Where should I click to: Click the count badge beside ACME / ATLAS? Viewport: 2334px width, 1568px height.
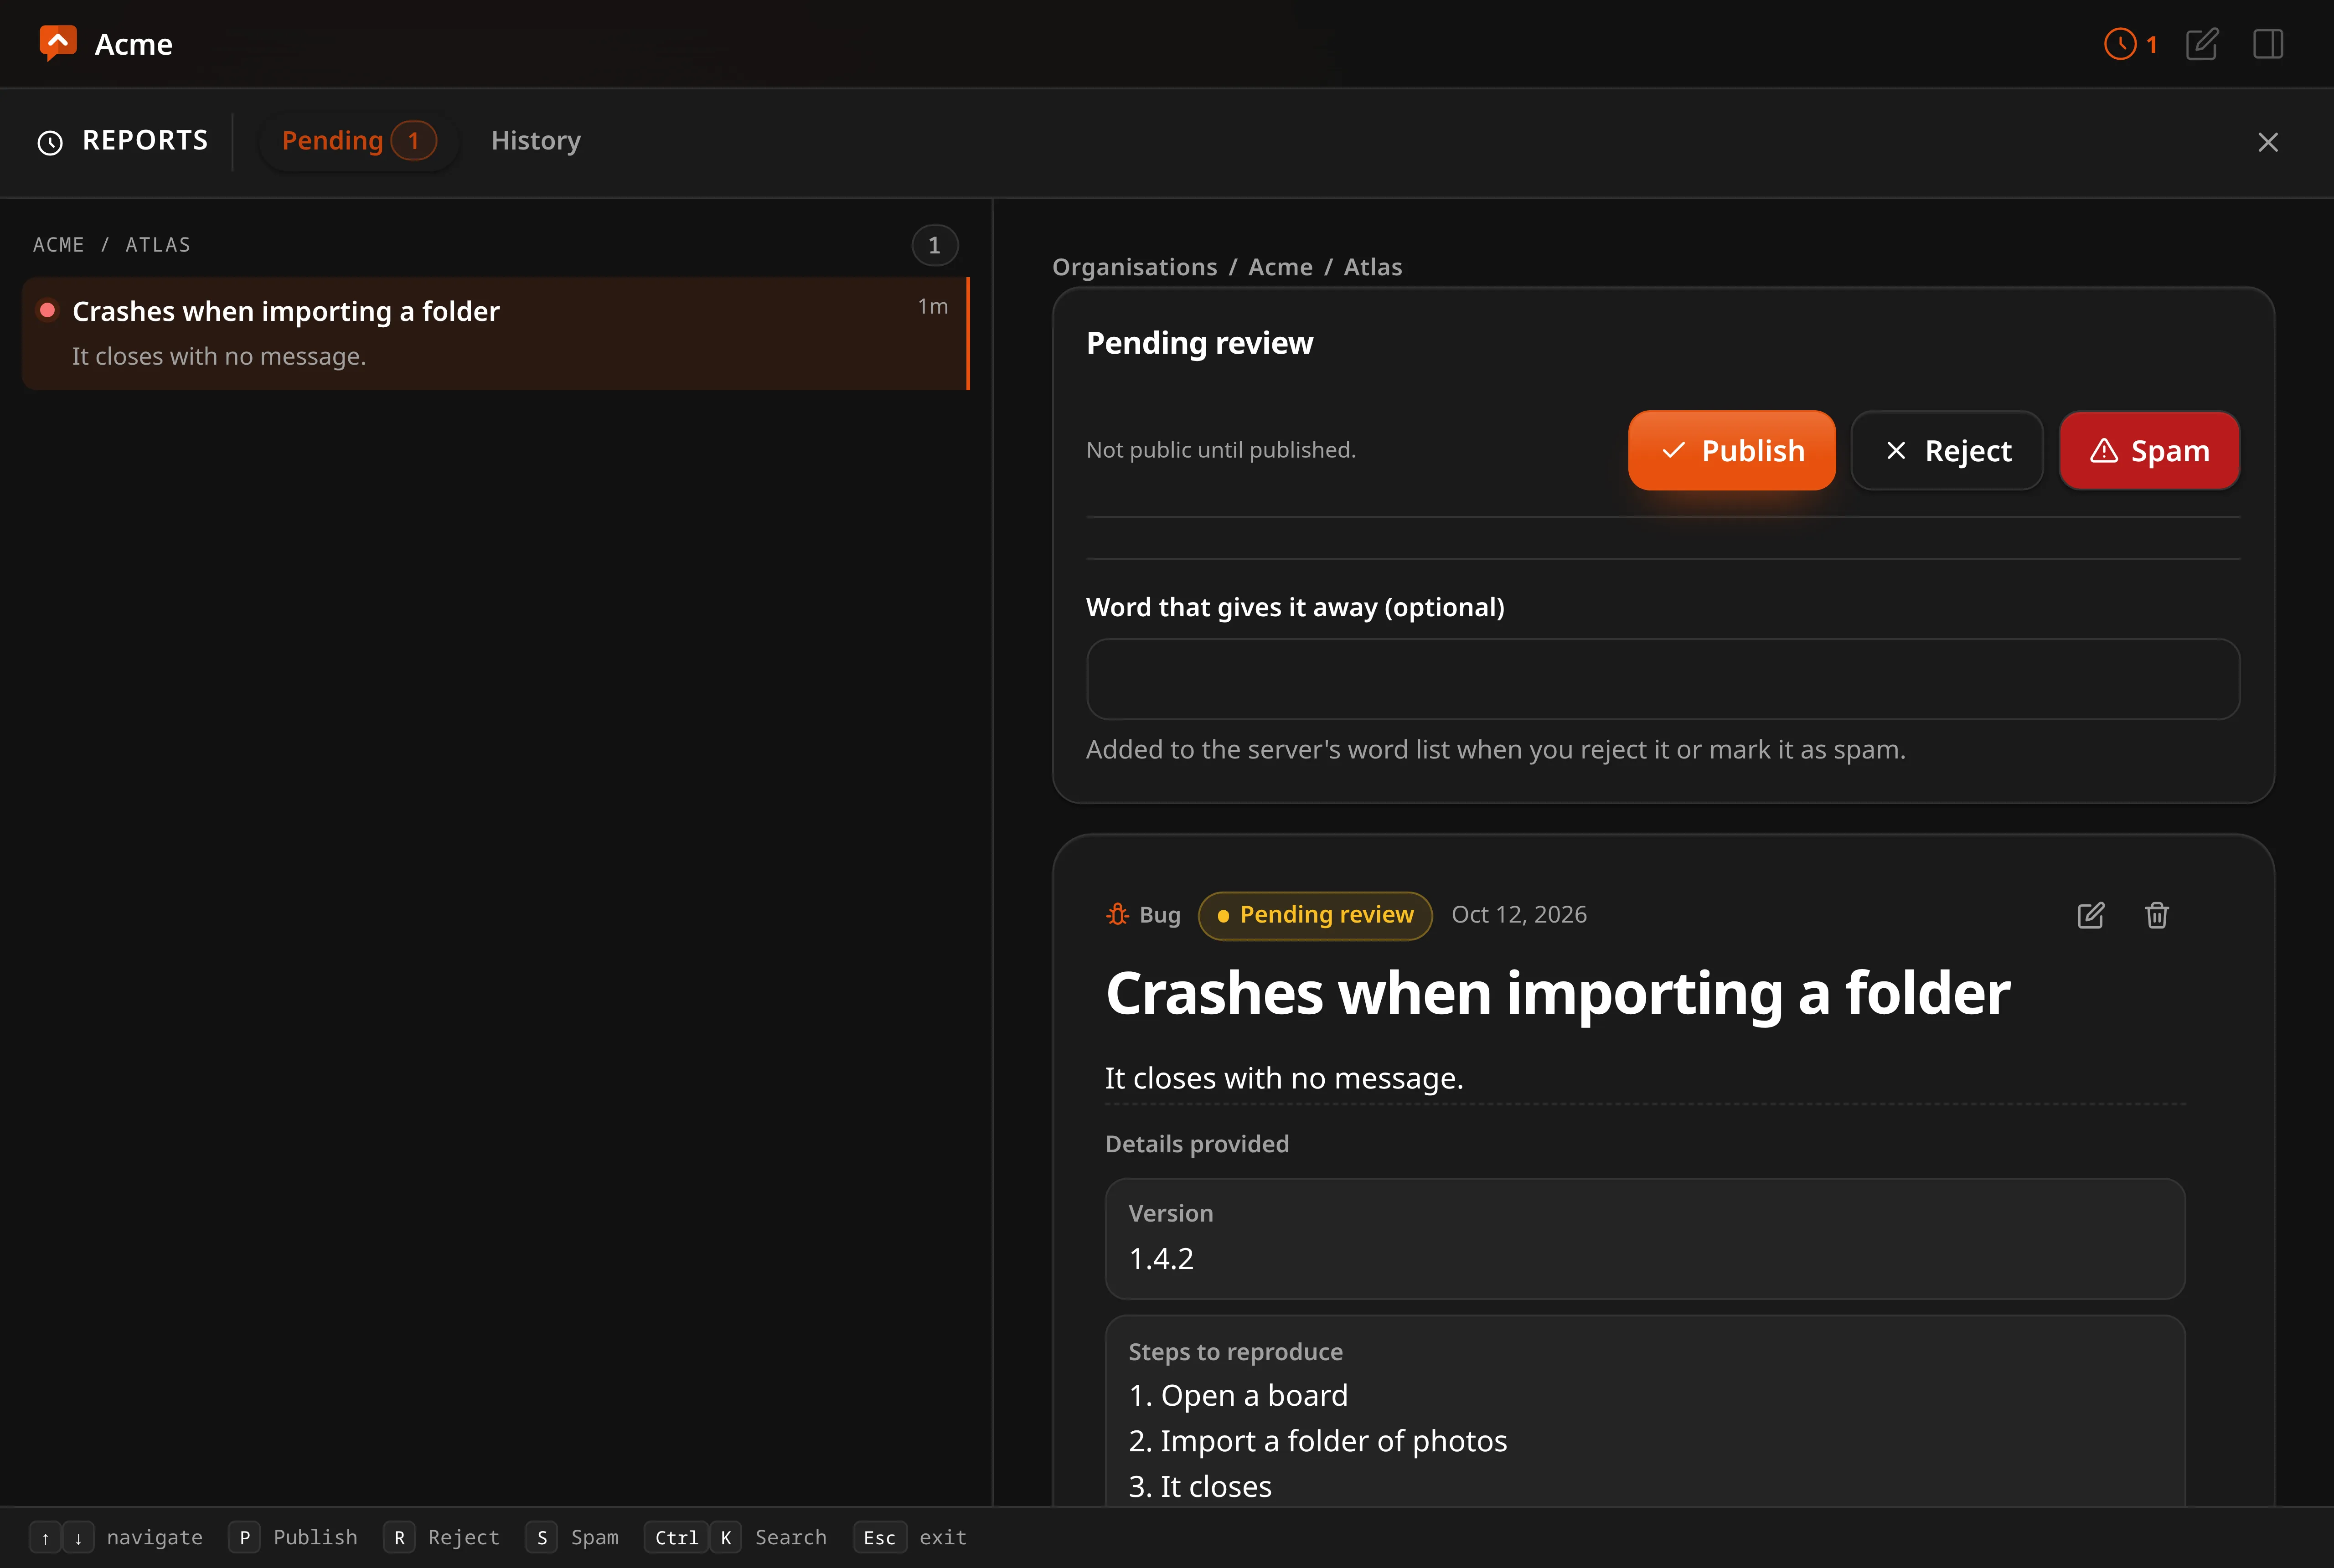tap(934, 245)
